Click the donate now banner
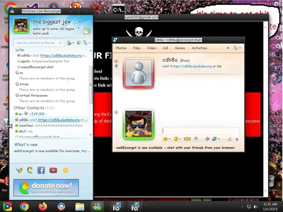This screenshot has width=283, height=212. (x=46, y=188)
